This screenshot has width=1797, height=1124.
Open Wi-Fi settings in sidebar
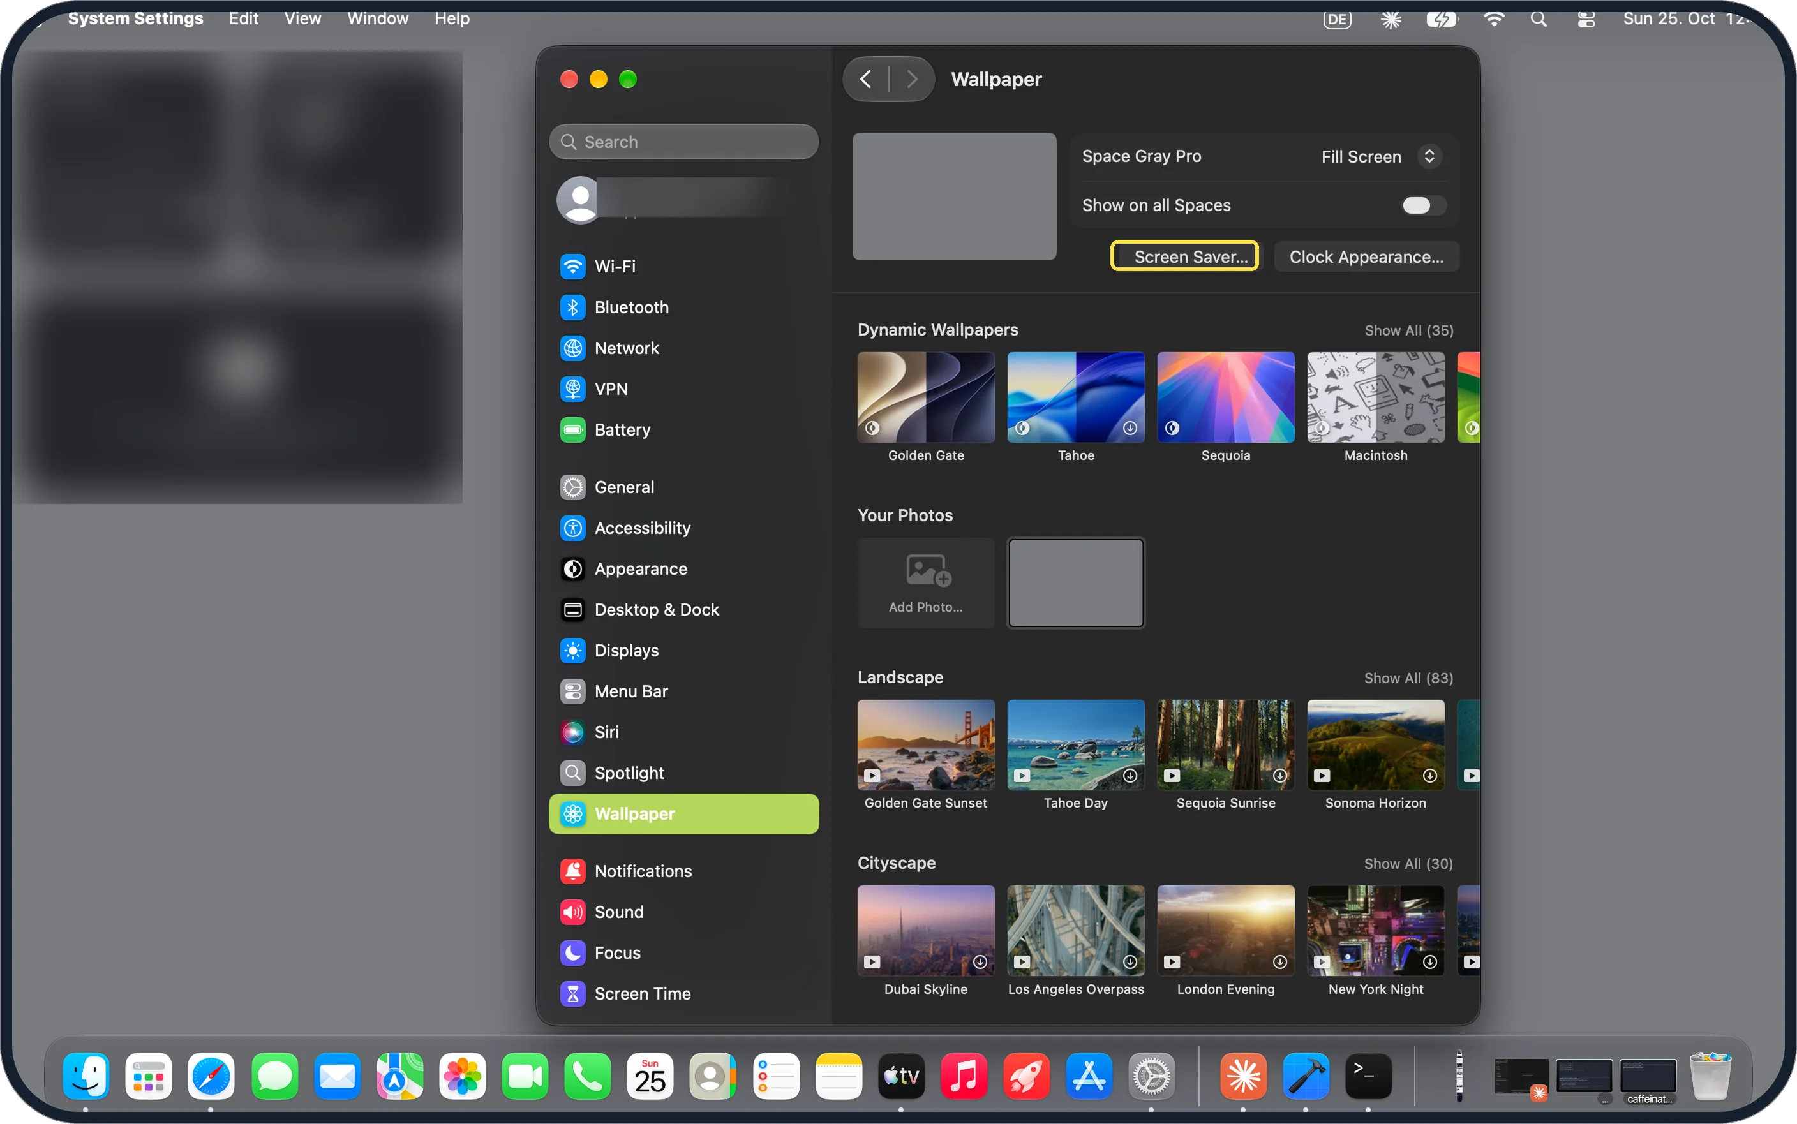683,266
